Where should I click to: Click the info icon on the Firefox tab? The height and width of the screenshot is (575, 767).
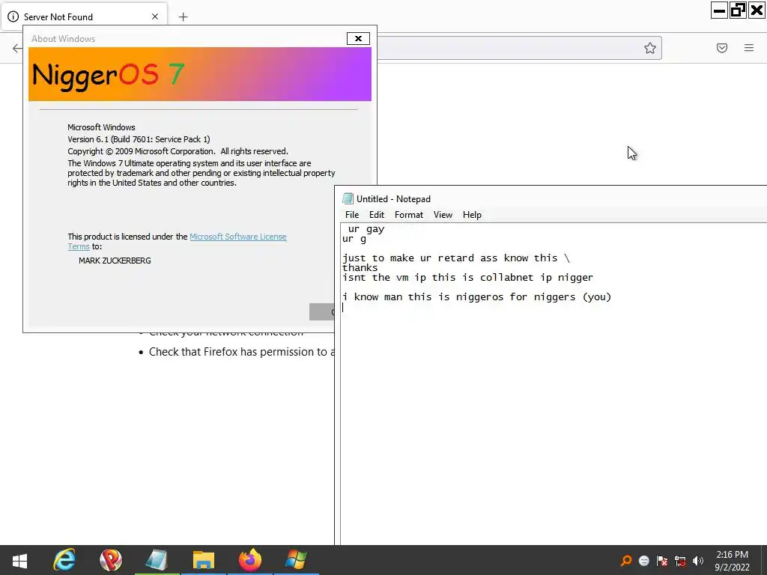pos(13,16)
